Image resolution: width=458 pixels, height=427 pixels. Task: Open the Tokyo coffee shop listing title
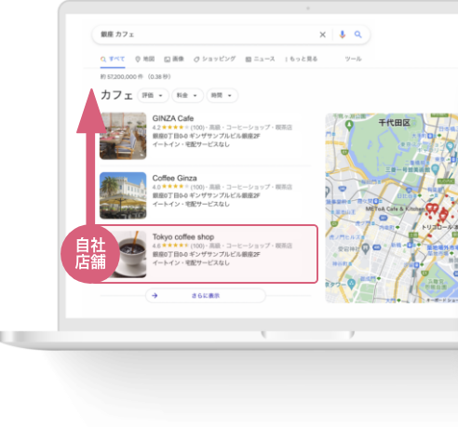click(183, 237)
